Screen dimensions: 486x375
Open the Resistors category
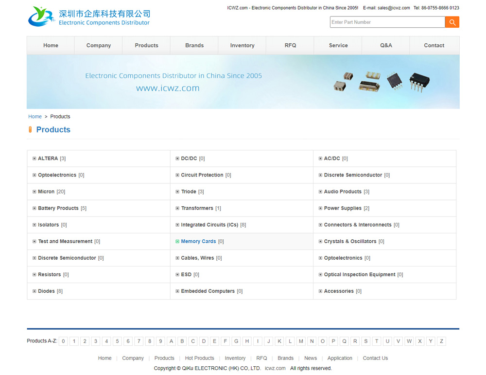49,274
